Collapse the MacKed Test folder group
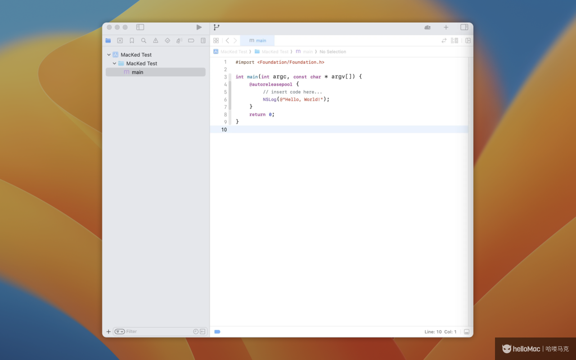 coord(114,63)
